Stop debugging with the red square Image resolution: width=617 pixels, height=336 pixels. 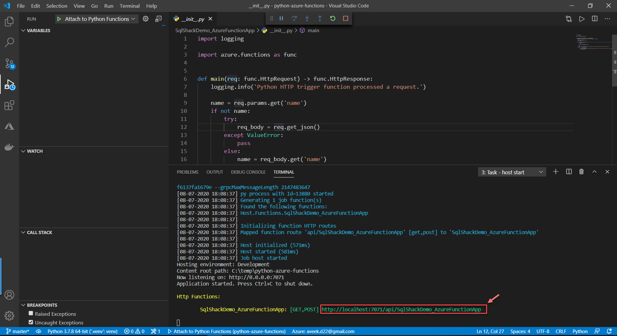tap(346, 19)
